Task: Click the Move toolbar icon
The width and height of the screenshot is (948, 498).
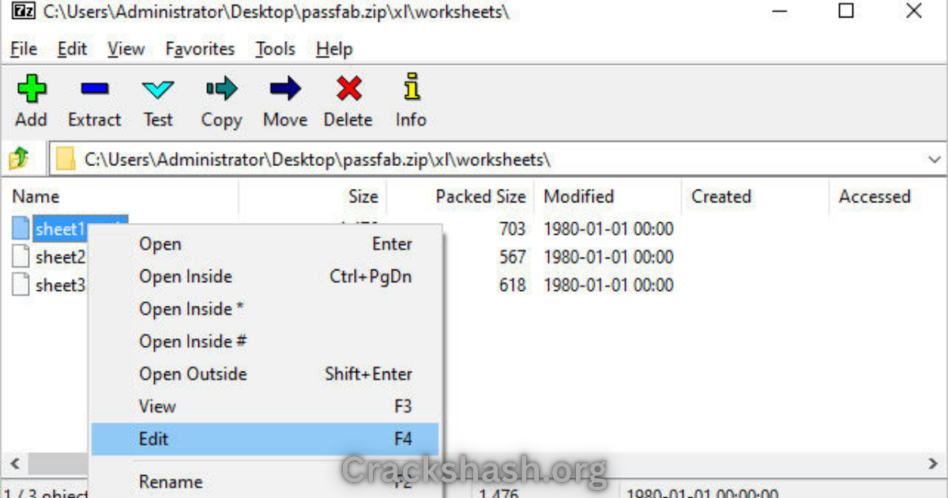Action: pyautogui.click(x=284, y=89)
